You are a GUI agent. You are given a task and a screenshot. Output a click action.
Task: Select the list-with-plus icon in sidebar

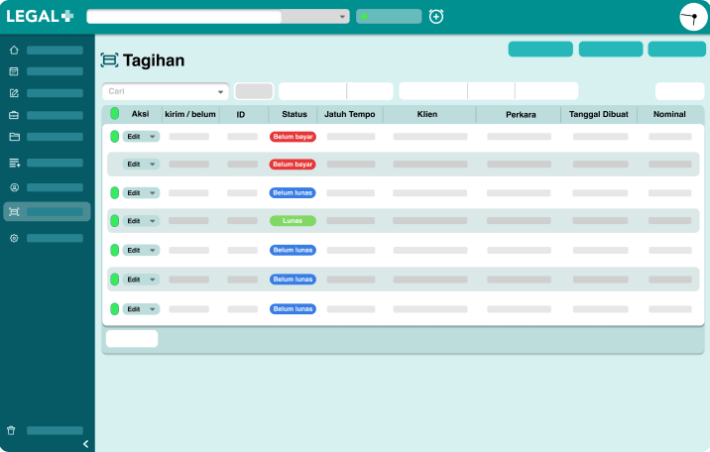15,163
